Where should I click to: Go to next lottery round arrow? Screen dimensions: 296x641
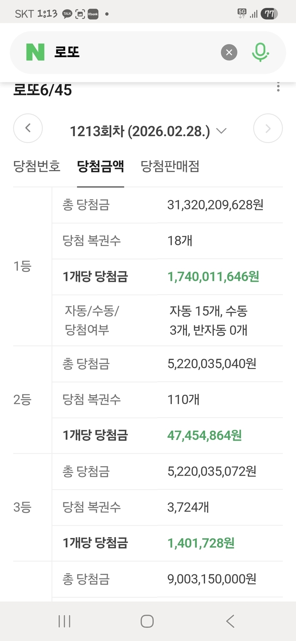[x=268, y=128]
